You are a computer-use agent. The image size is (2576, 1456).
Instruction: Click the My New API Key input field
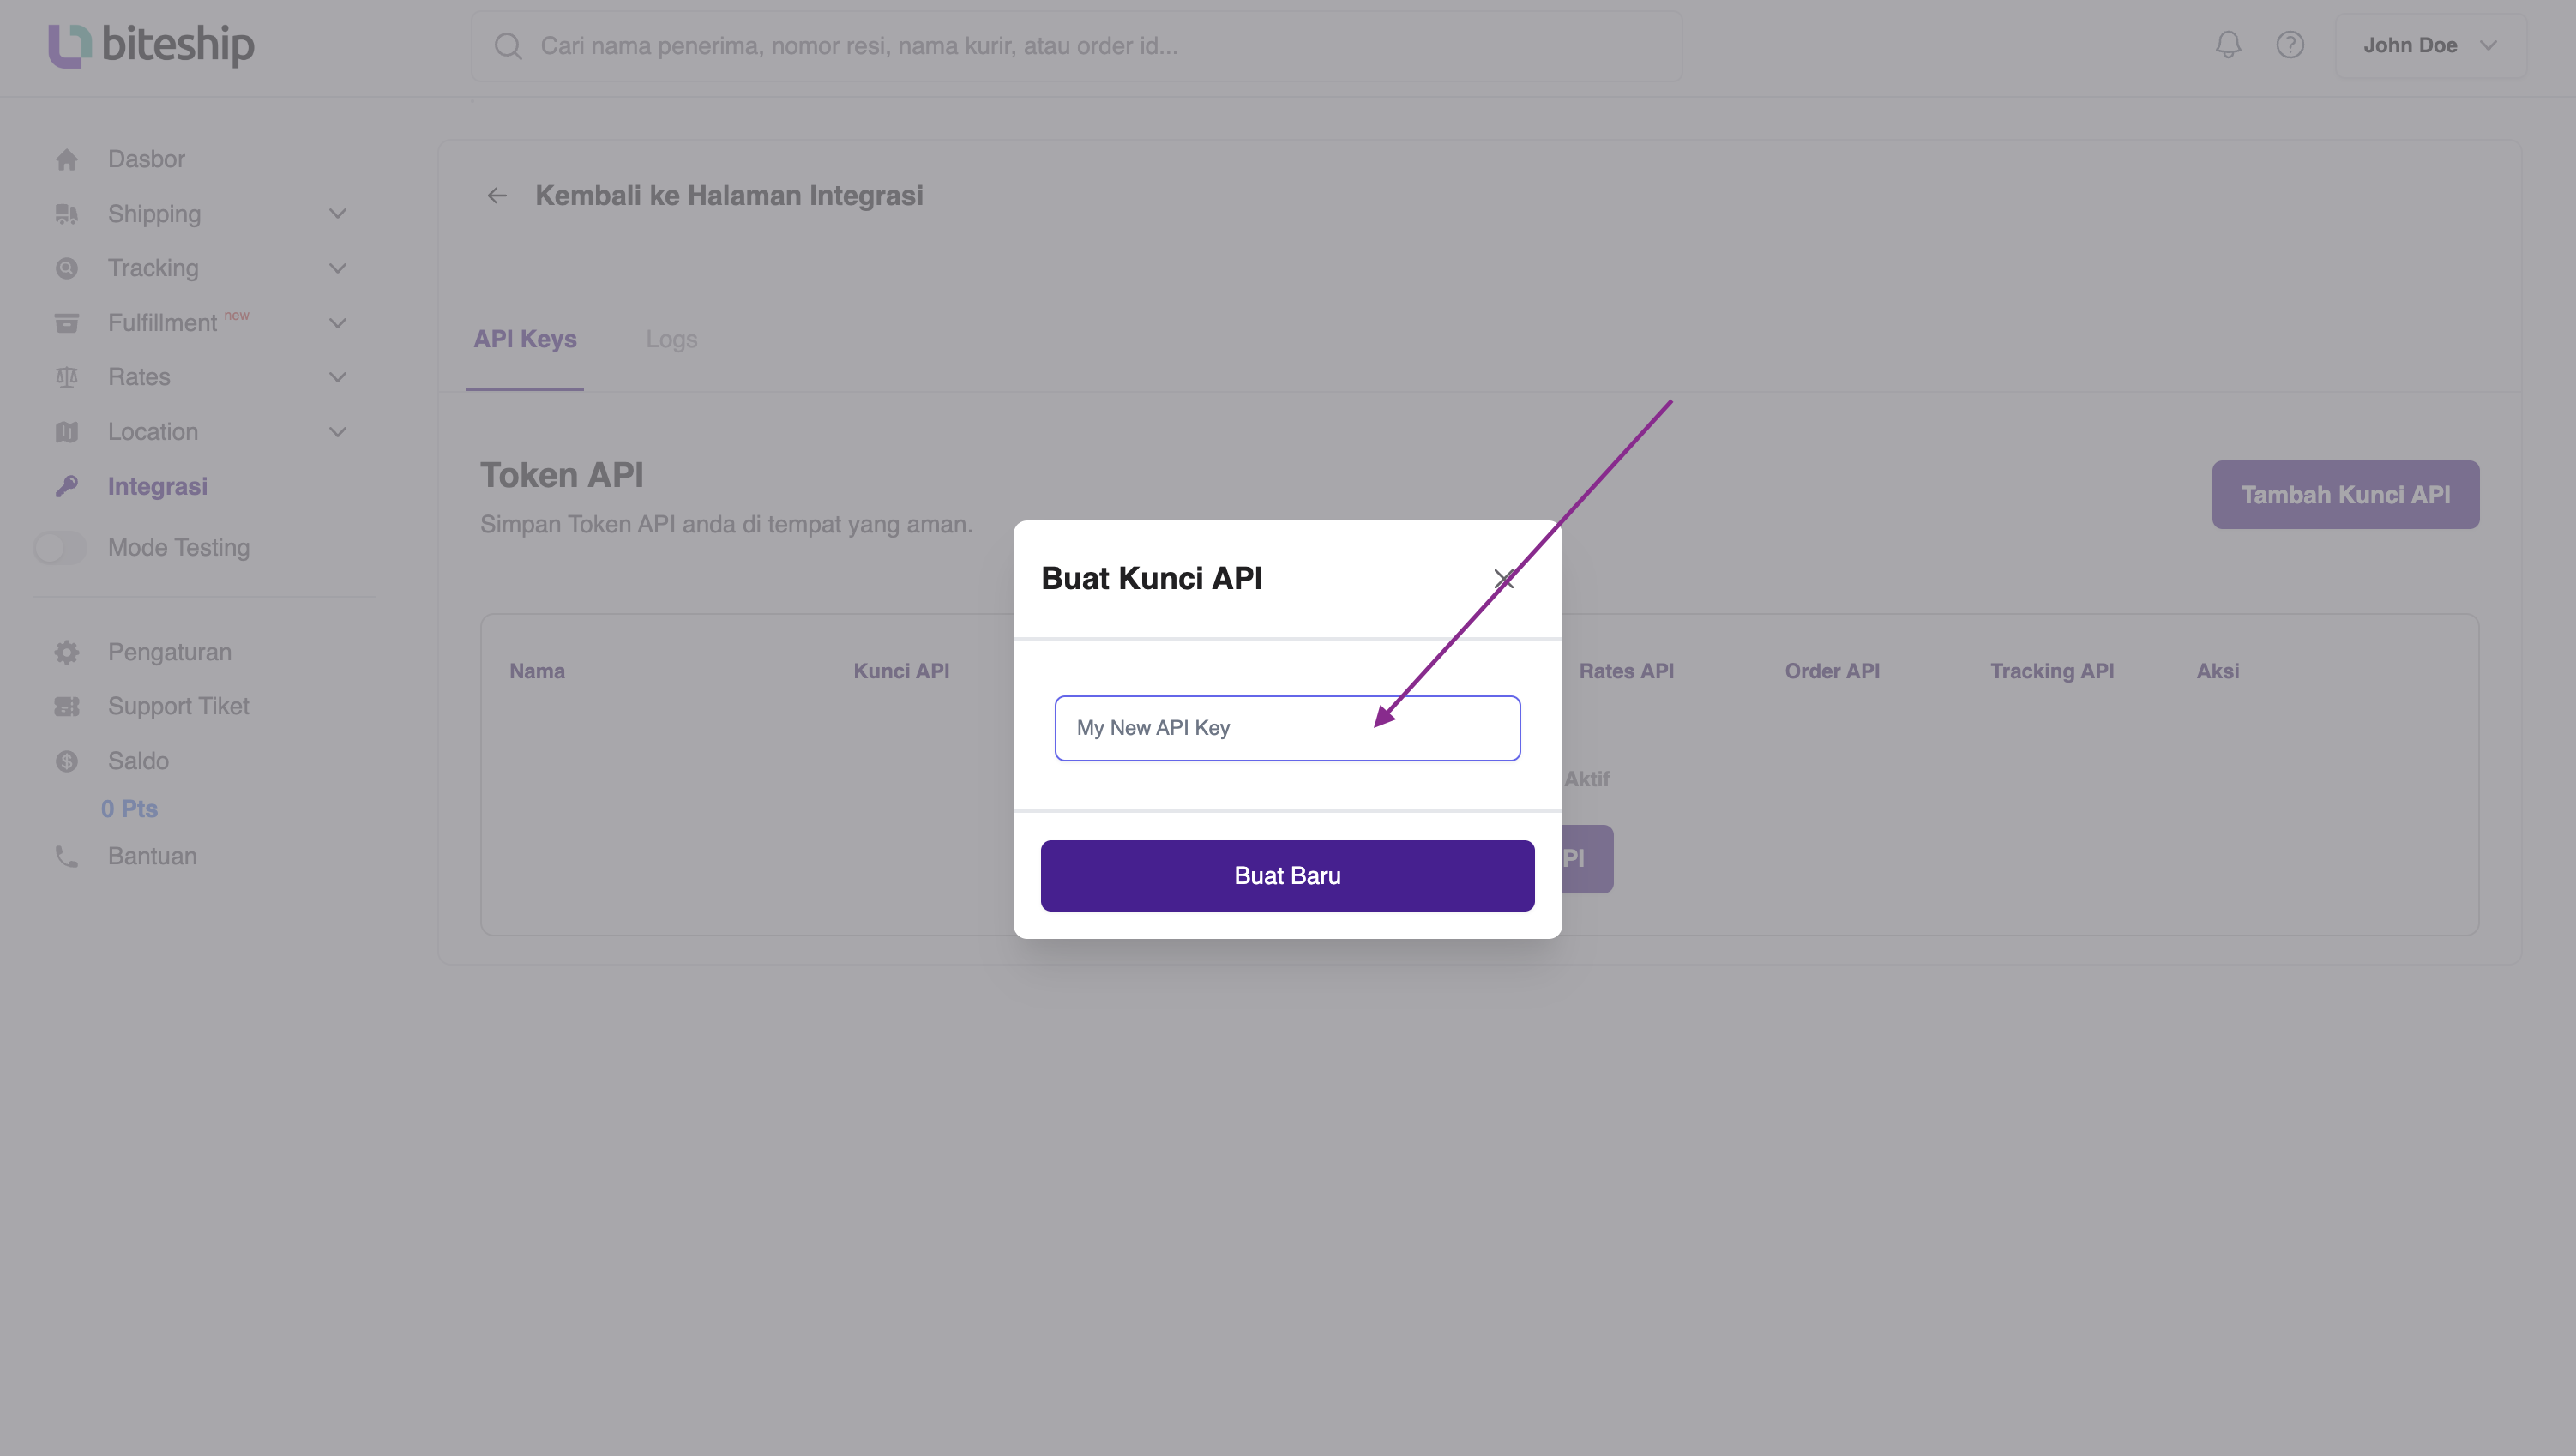[x=1287, y=727]
